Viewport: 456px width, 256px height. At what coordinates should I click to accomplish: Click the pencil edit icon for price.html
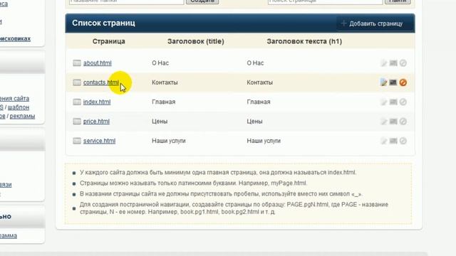pos(384,122)
